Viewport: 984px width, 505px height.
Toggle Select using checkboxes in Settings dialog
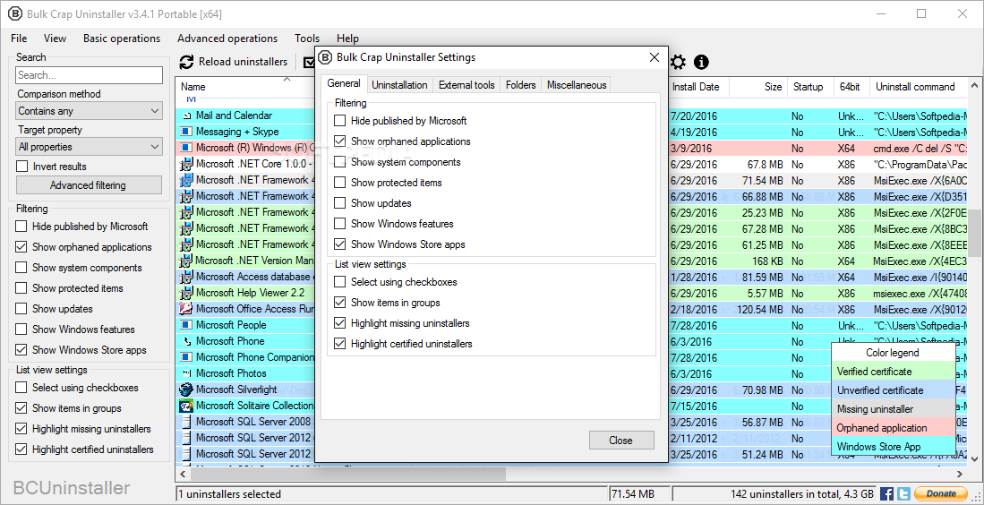(339, 282)
